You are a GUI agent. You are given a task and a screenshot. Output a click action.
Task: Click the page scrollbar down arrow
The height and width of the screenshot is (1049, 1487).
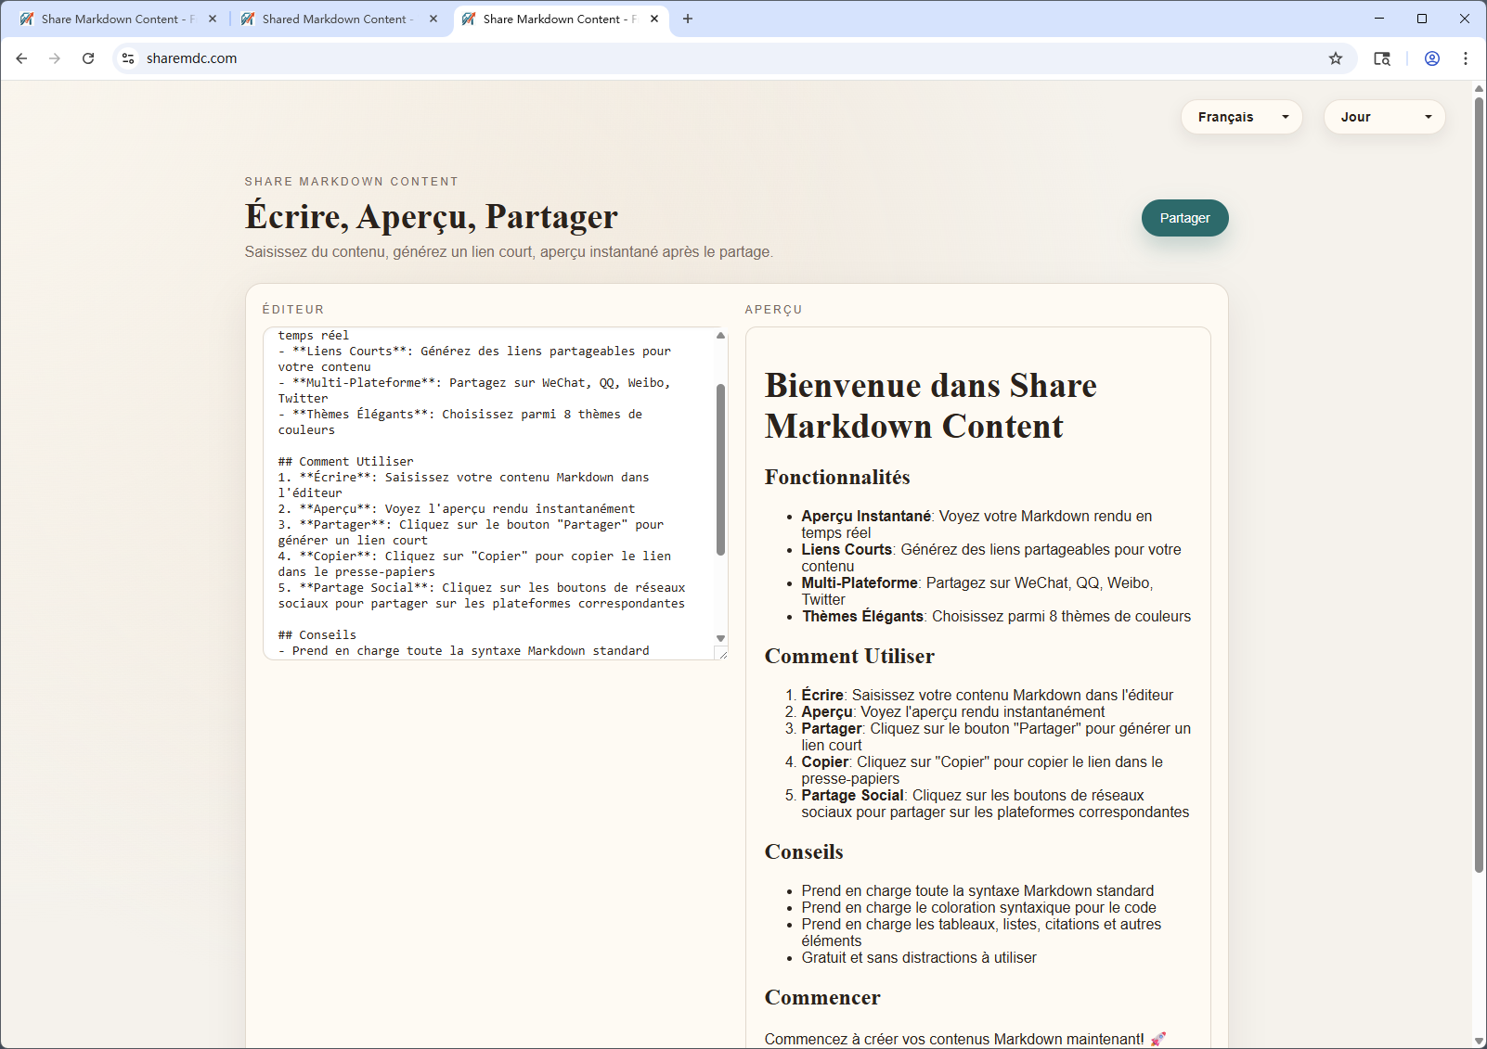1479,1041
